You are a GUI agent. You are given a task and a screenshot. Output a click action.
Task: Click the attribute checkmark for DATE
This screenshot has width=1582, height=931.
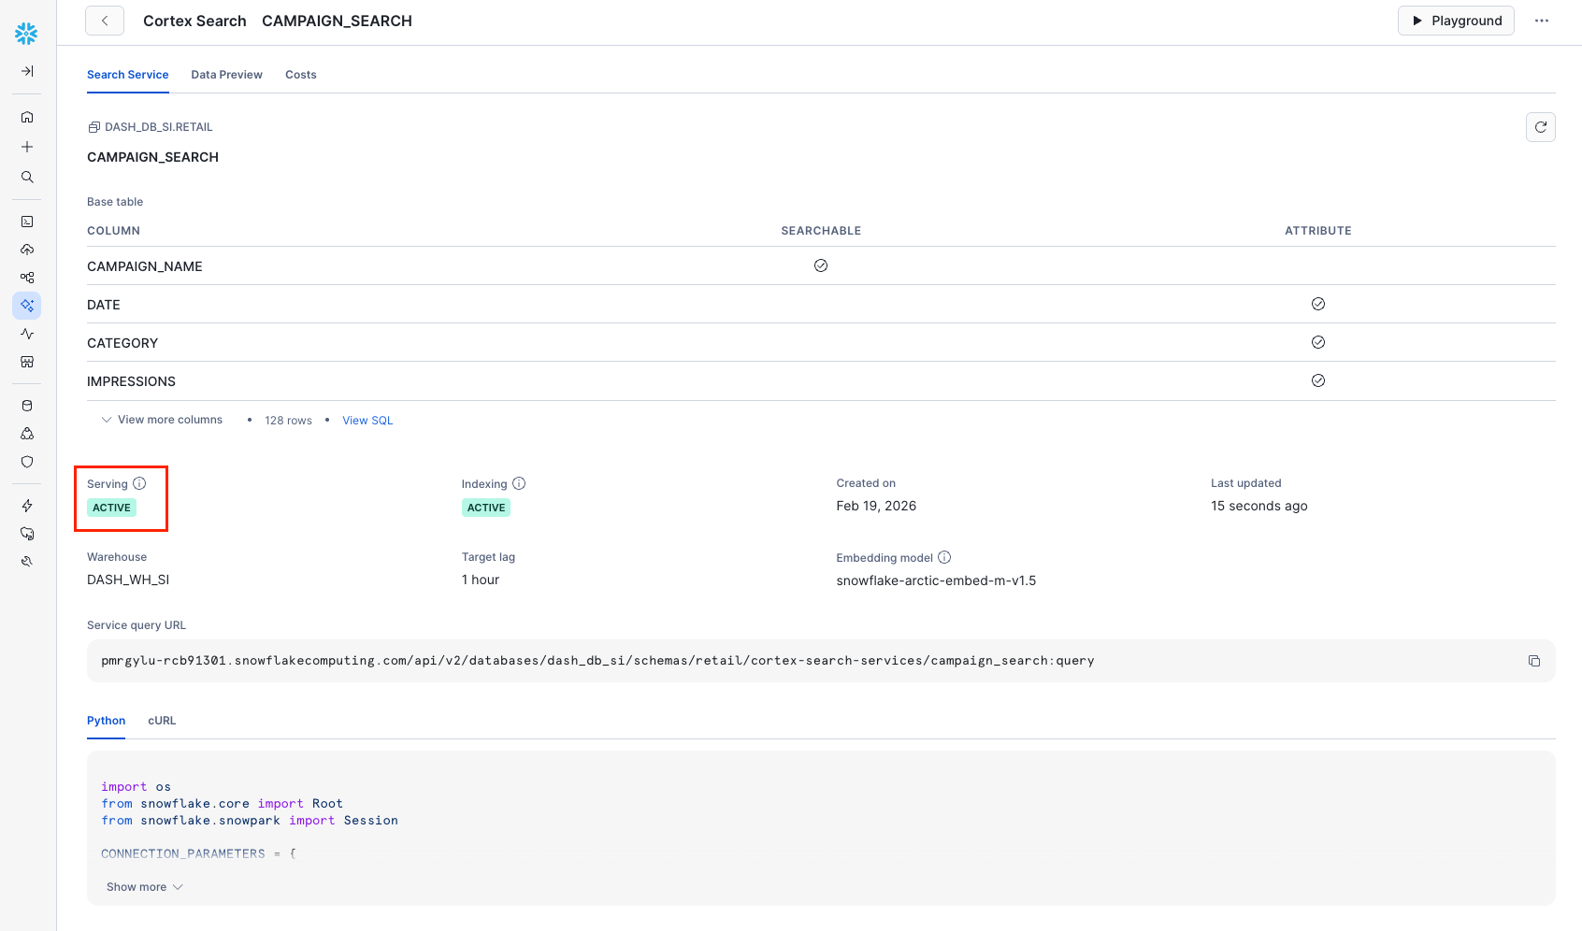1317,304
